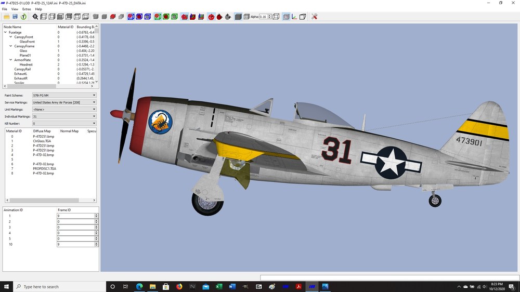This screenshot has height=292, width=520.
Task: Open the Individual Markings dropdown
Action: 64,116
